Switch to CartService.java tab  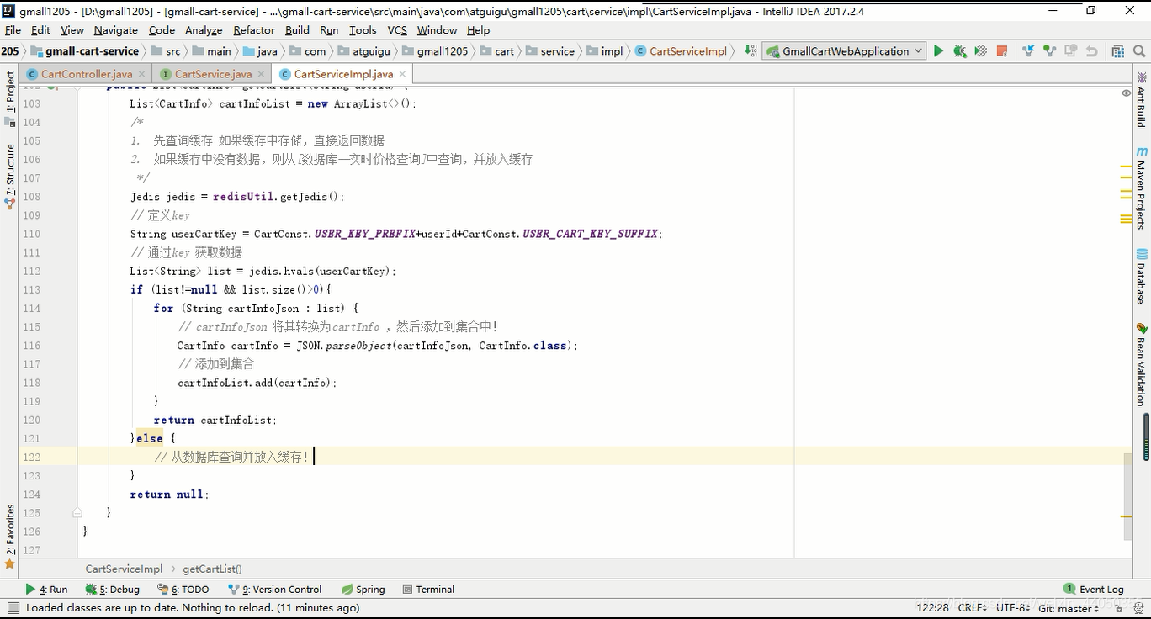pos(213,74)
